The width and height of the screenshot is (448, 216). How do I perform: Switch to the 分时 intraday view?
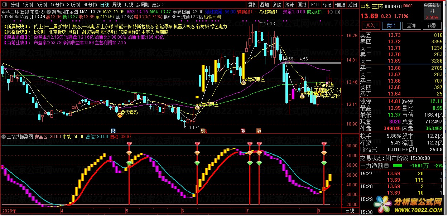tap(15, 5)
